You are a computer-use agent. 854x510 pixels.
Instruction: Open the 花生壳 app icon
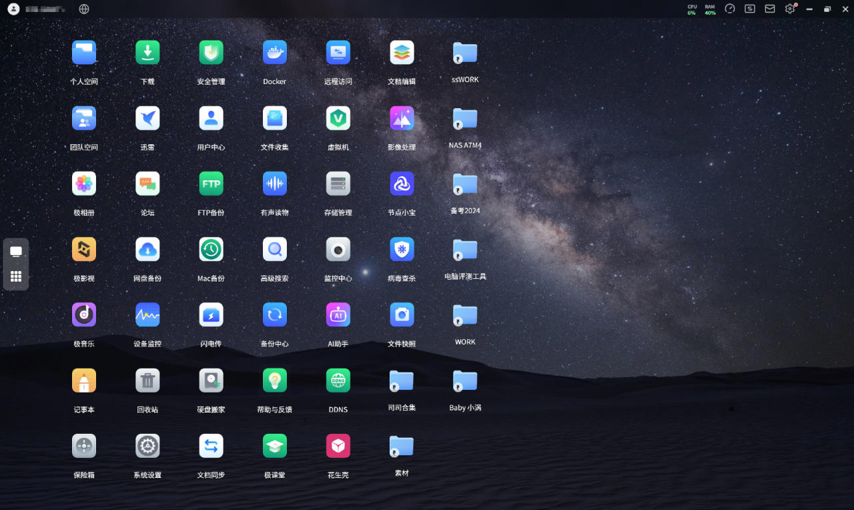pos(338,446)
